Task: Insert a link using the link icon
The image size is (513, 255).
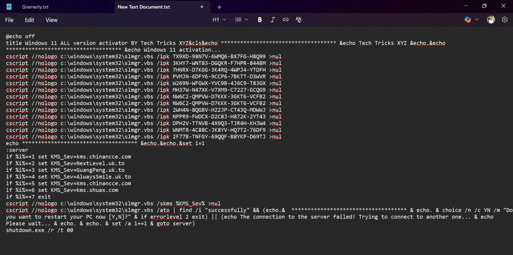Action: click(x=286, y=20)
